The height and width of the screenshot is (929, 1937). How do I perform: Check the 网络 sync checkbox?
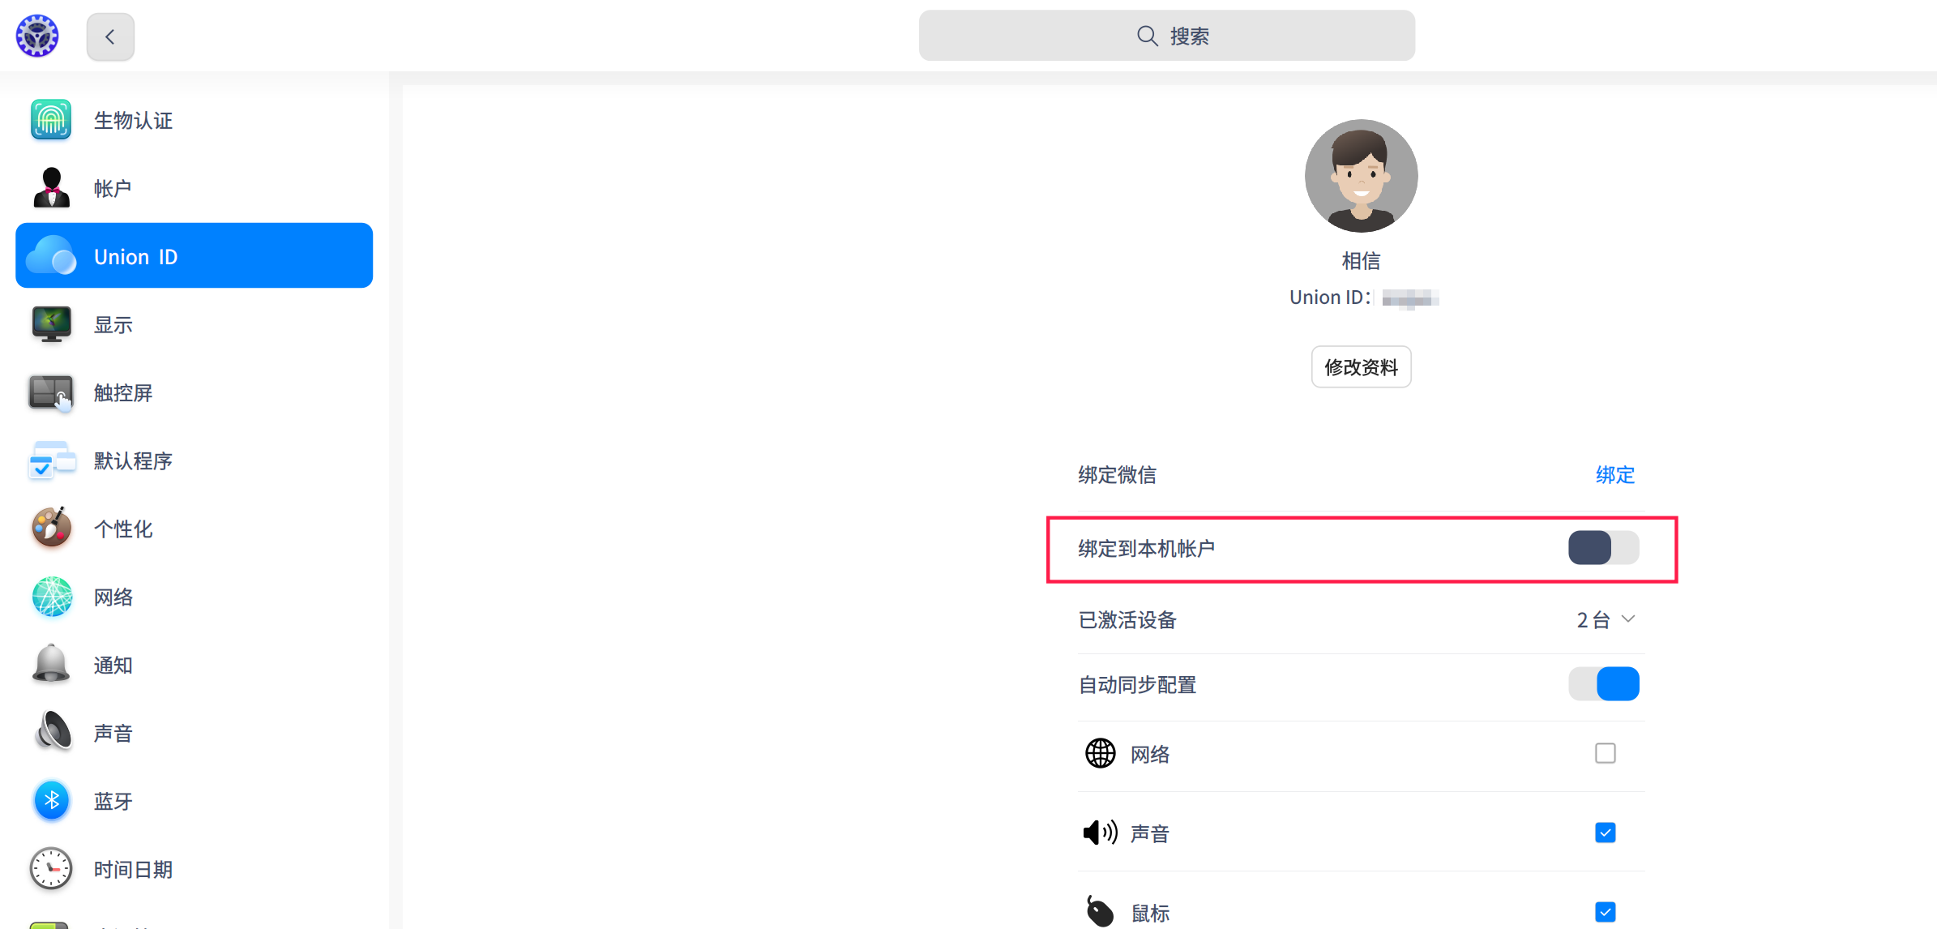(x=1605, y=753)
